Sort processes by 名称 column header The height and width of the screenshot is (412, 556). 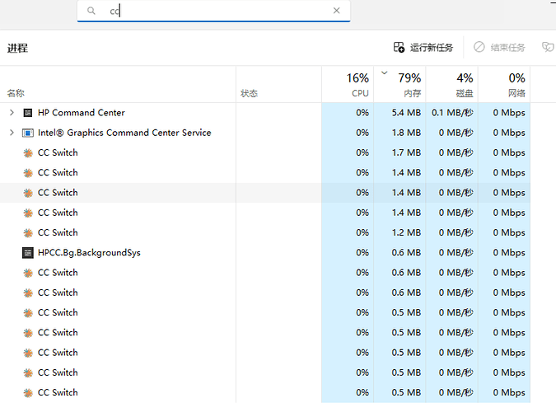click(118, 84)
